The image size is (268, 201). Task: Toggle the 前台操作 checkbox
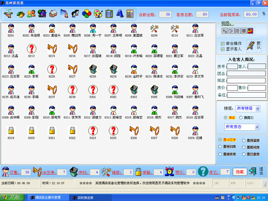coord(223,44)
